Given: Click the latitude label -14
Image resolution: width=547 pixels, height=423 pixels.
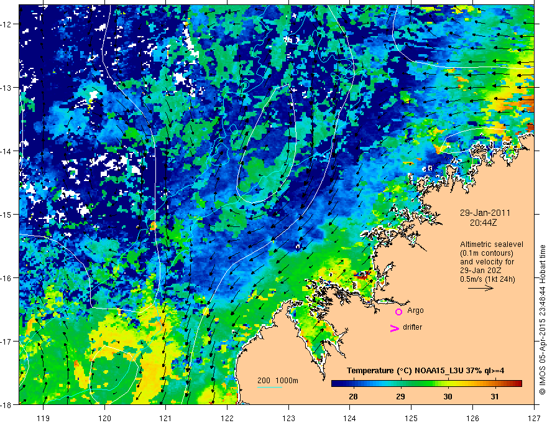Looking at the screenshot, I should (x=7, y=151).
